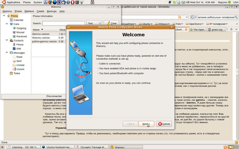This screenshot has height=149, width=239.
Task: Click the Clear search button in Wammu
Action: tap(111, 23)
